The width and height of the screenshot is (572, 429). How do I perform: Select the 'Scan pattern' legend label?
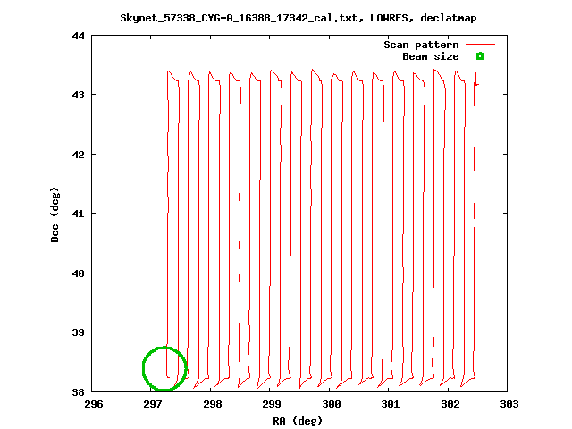pos(421,45)
